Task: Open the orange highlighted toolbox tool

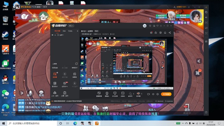Action: click(55, 75)
